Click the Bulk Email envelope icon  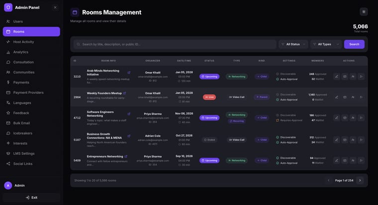tap(8, 123)
